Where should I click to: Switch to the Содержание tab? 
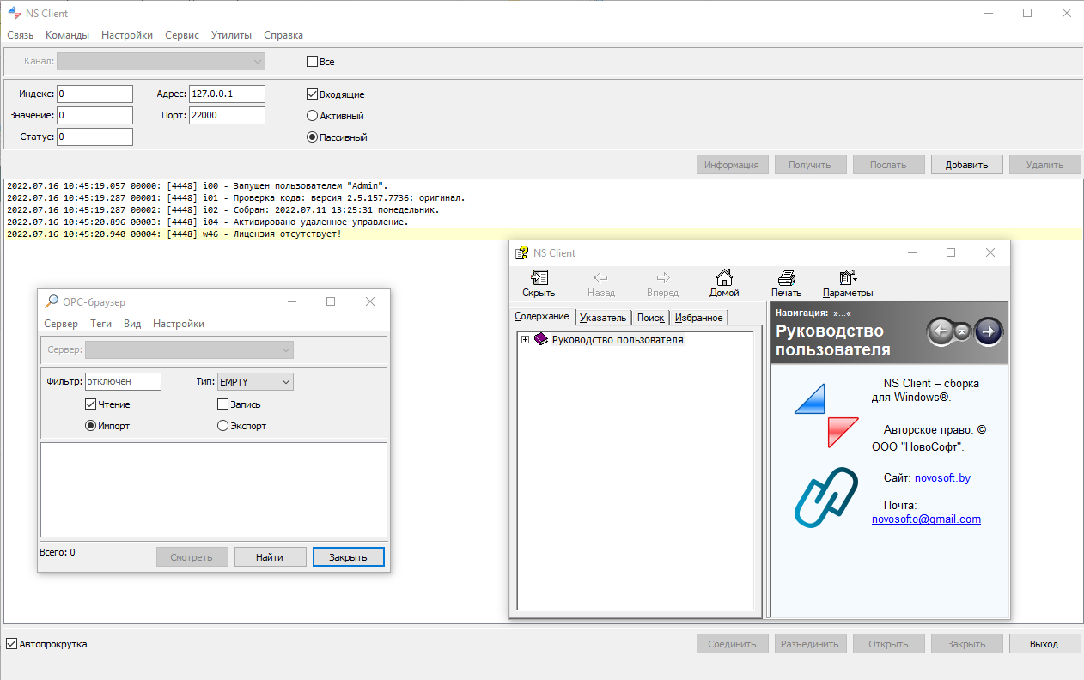click(542, 317)
